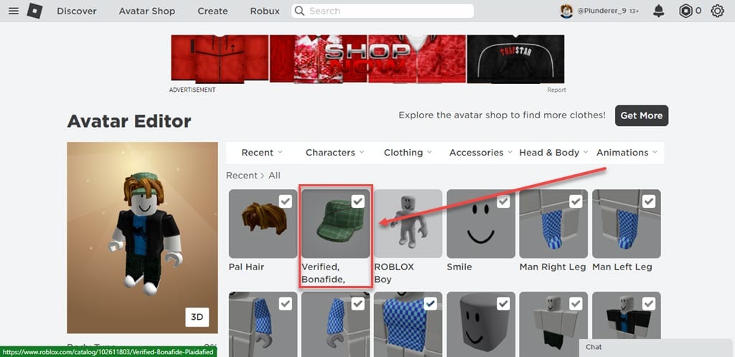Open notifications bell icon

pyautogui.click(x=659, y=11)
